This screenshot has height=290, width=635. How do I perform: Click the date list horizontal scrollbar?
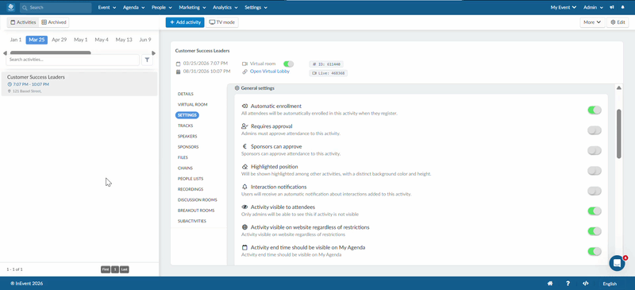click(x=50, y=52)
